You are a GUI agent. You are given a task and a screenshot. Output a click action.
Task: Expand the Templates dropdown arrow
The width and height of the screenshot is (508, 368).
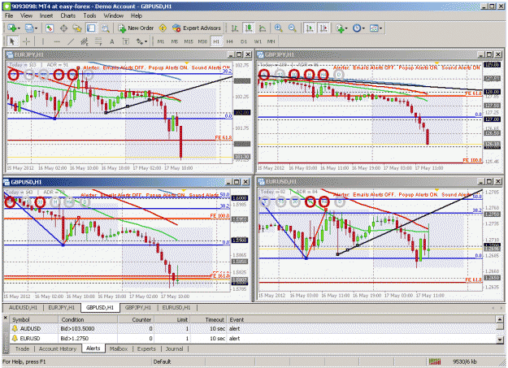(x=380, y=28)
